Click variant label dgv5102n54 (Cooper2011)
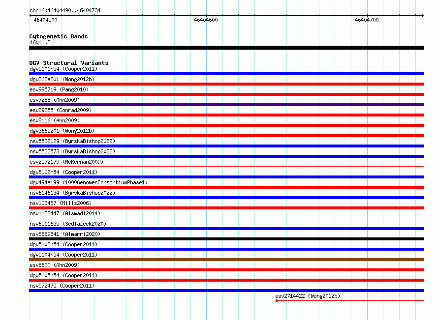438x320 pixels. click(x=63, y=172)
